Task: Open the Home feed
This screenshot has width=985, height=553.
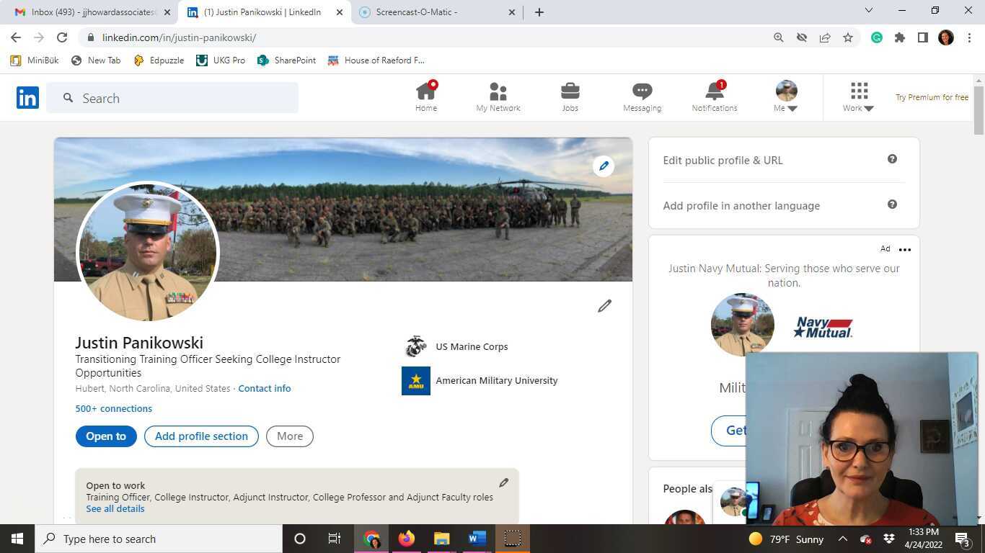Action: click(425, 97)
